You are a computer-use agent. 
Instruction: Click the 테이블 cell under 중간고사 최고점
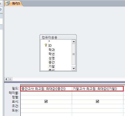pos(46,93)
